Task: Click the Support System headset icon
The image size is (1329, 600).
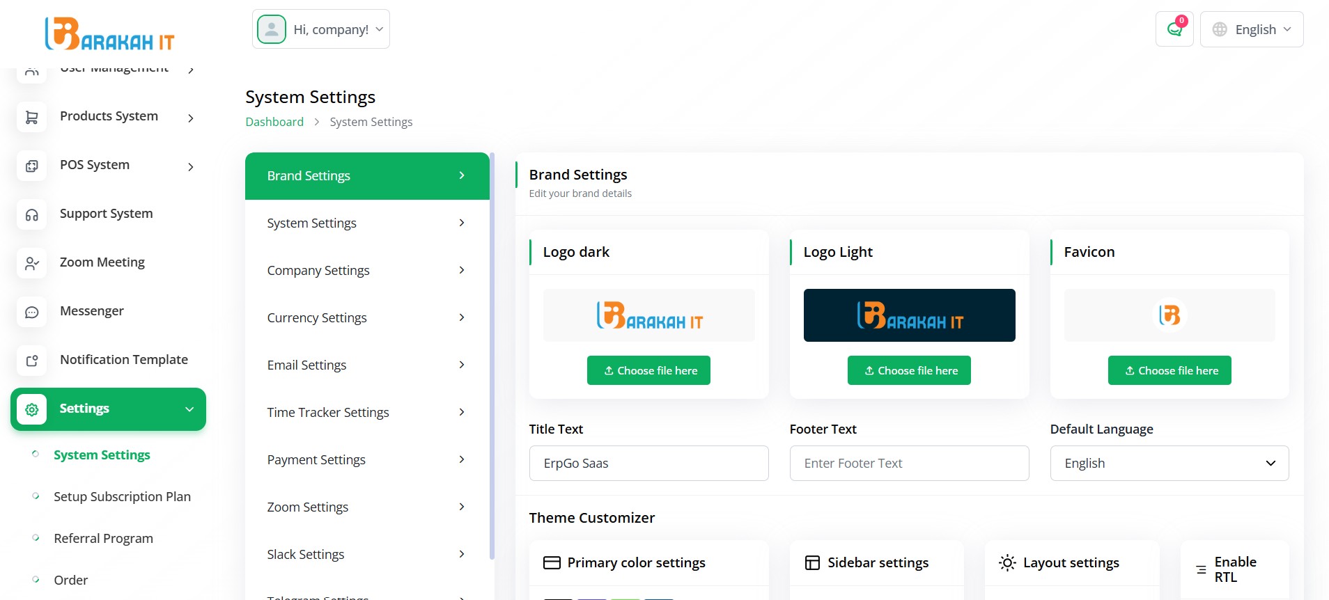Action: (31, 215)
